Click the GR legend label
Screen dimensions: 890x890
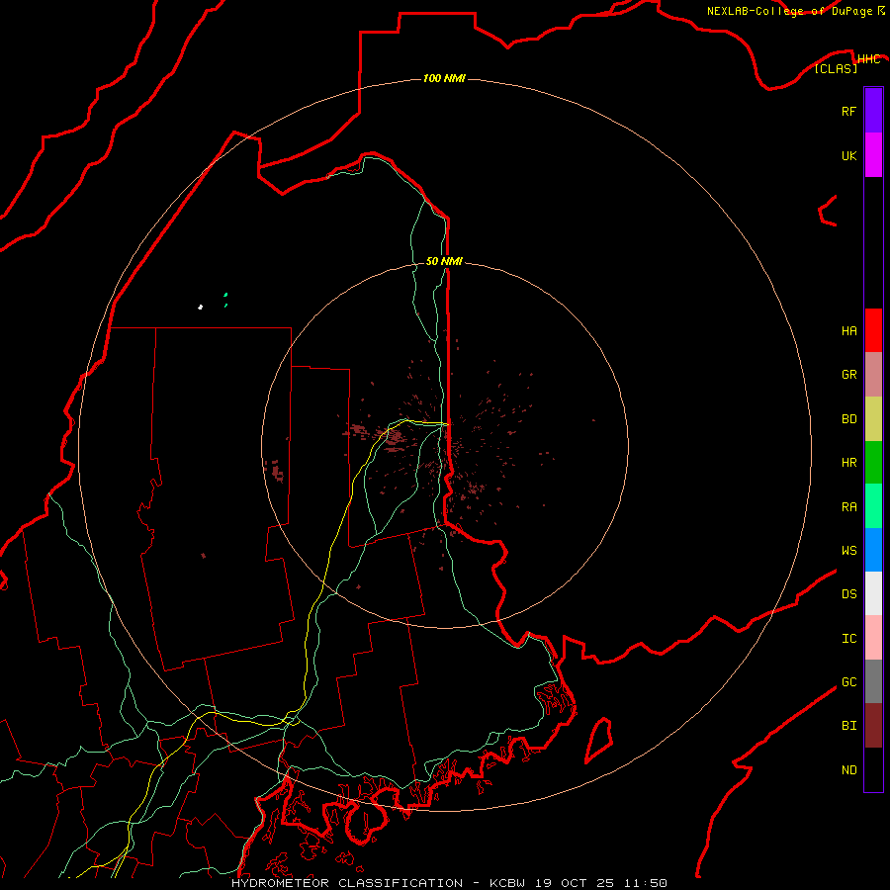click(848, 375)
